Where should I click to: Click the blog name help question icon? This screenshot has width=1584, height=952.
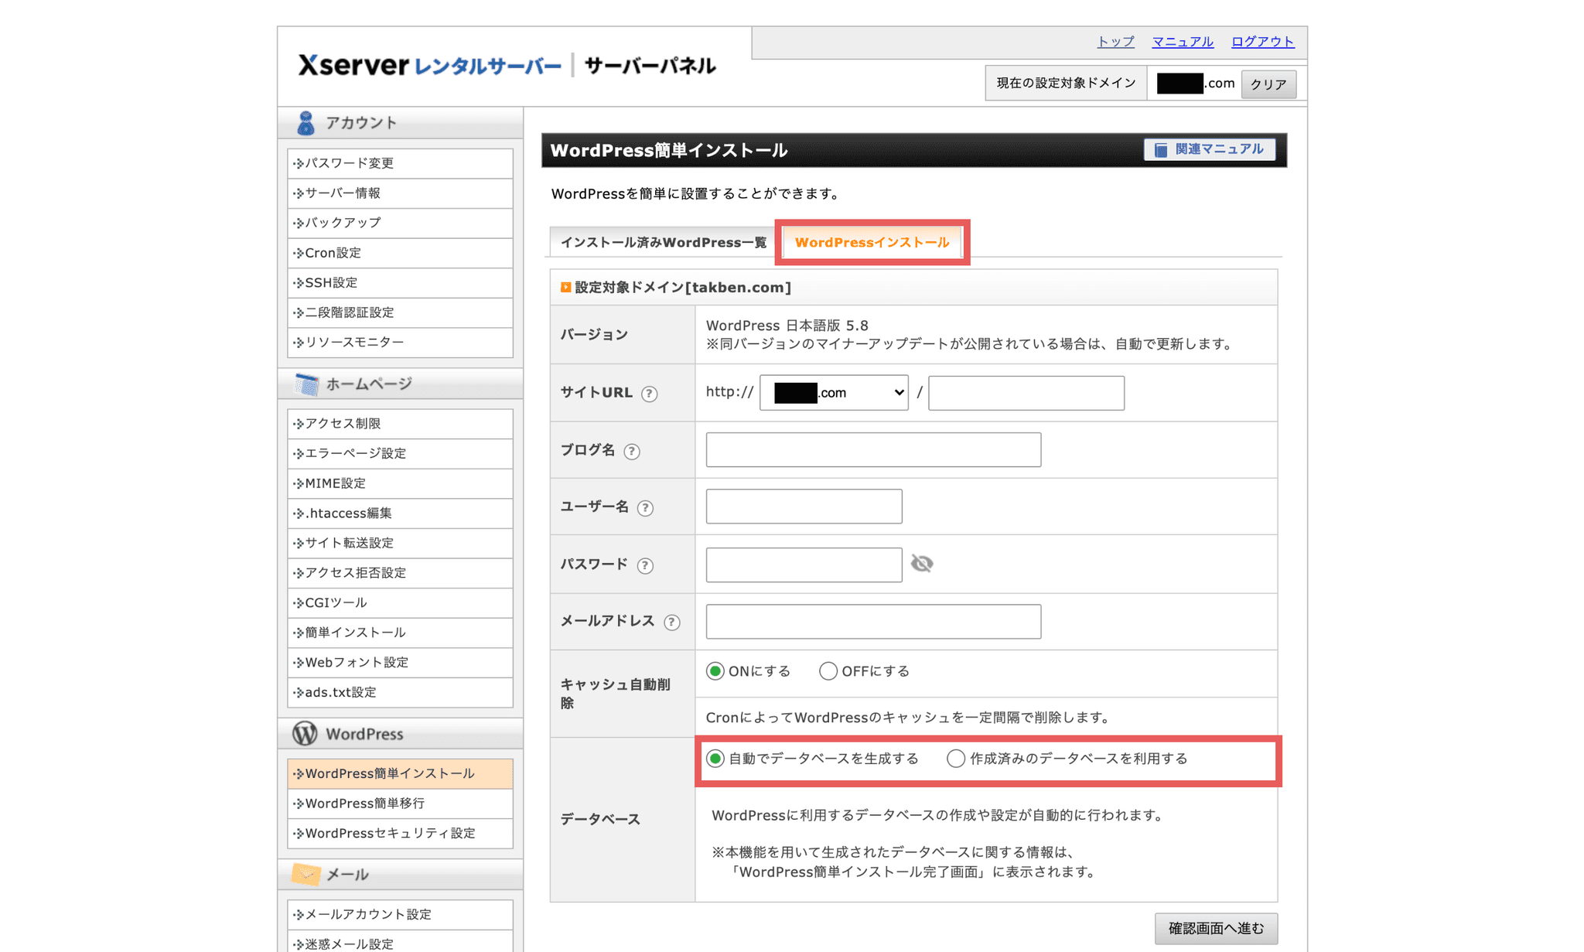[x=632, y=451]
